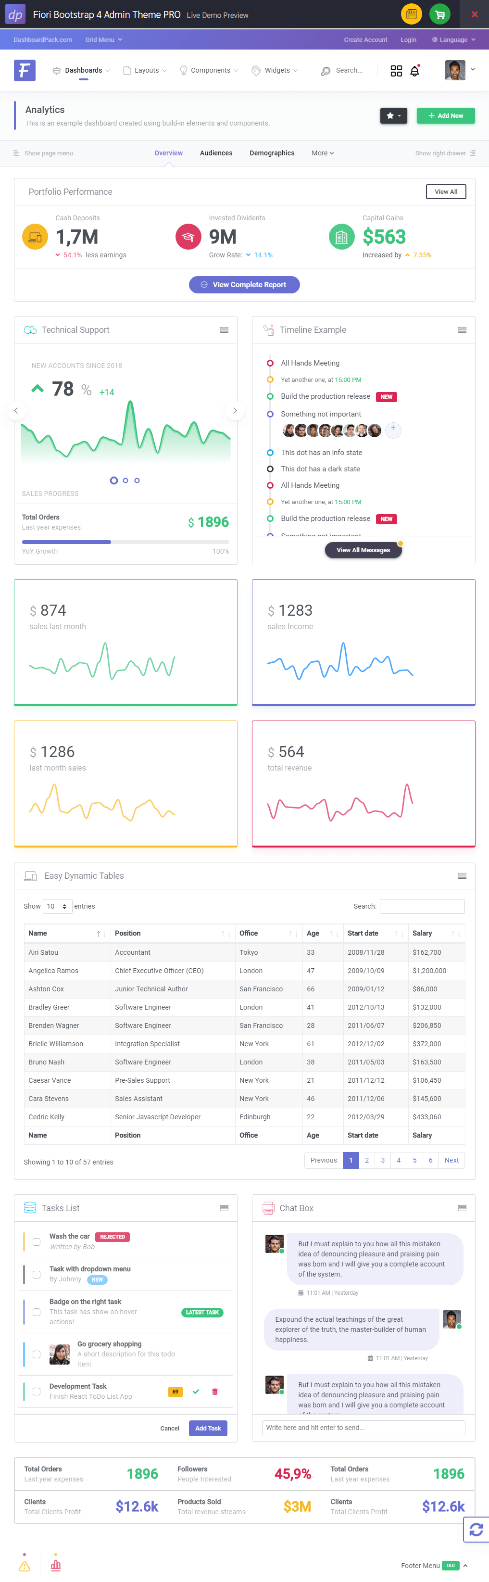This screenshot has height=1582, width=489.
Task: Expand the Widgets menu
Action: click(x=275, y=71)
